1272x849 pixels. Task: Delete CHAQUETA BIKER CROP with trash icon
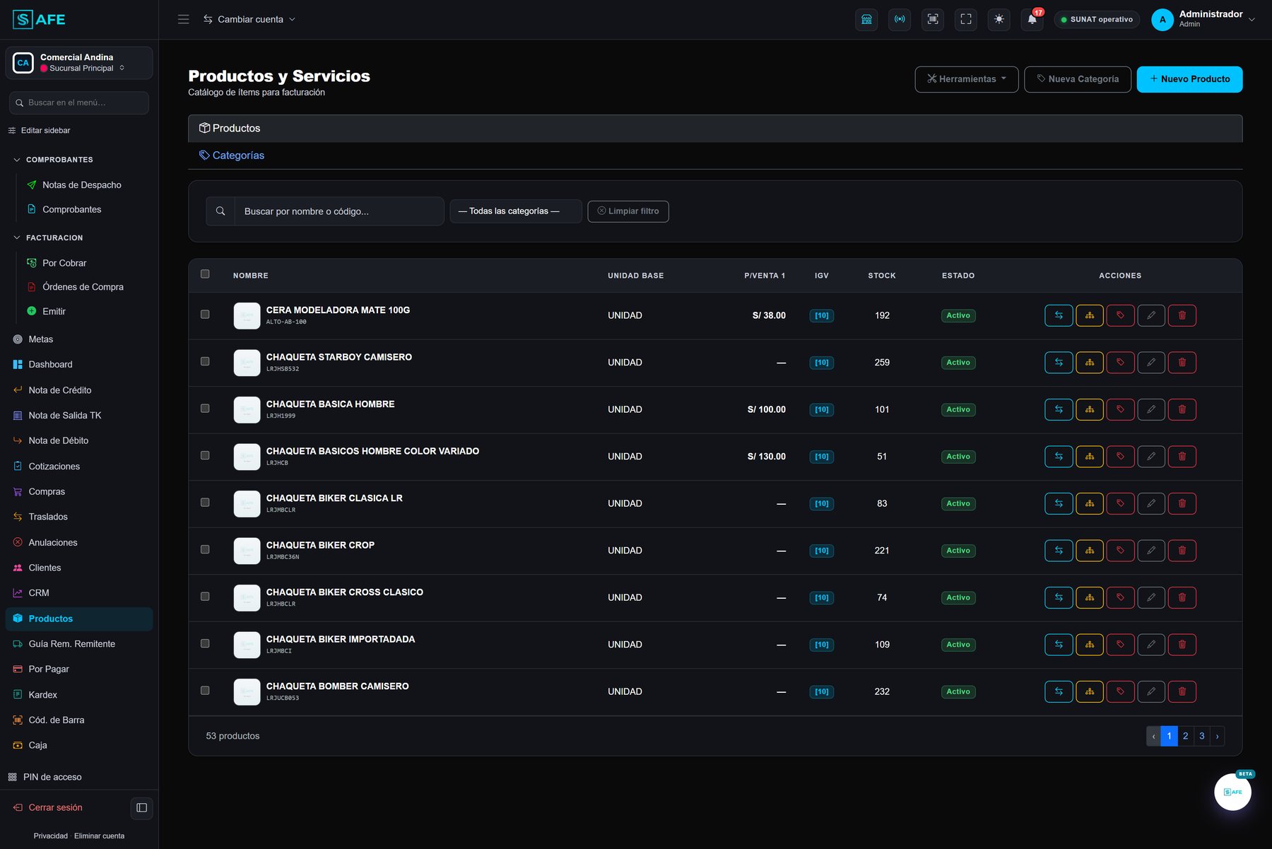1182,551
